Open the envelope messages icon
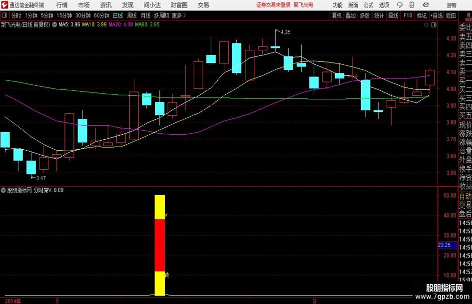The width and height of the screenshot is (472, 304). coord(426,5)
